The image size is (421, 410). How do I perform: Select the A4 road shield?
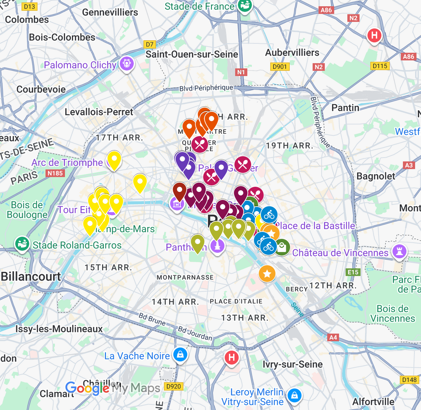coord(333,337)
